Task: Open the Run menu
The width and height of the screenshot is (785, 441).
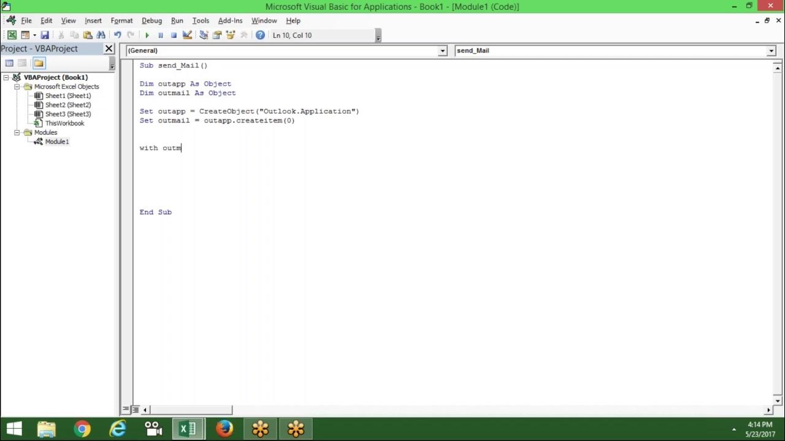Action: (177, 21)
